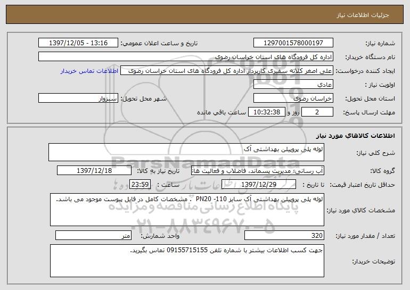Select the remaining days field showing 2
Viewport: 410px width, 290px height.
317,112
